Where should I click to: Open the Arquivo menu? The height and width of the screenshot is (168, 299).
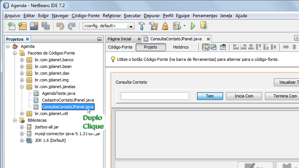(x=12, y=16)
